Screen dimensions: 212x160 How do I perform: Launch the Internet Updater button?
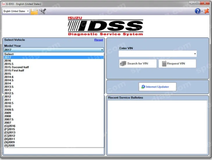pyautogui.click(x=157, y=87)
